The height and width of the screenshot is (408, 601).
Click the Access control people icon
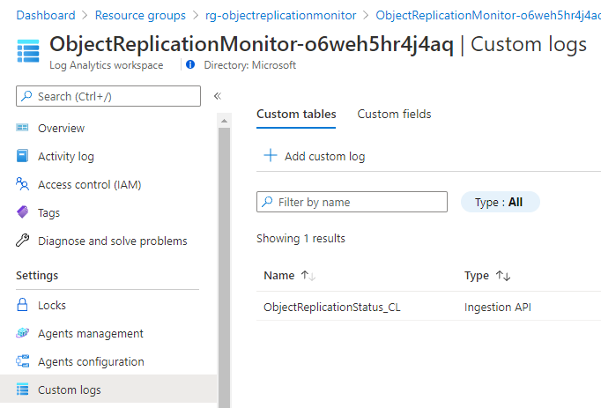[22, 184]
